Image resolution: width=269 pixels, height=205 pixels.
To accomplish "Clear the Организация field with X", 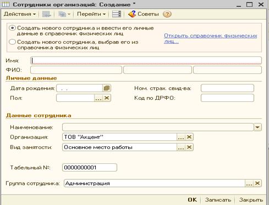I will click(x=189, y=137).
